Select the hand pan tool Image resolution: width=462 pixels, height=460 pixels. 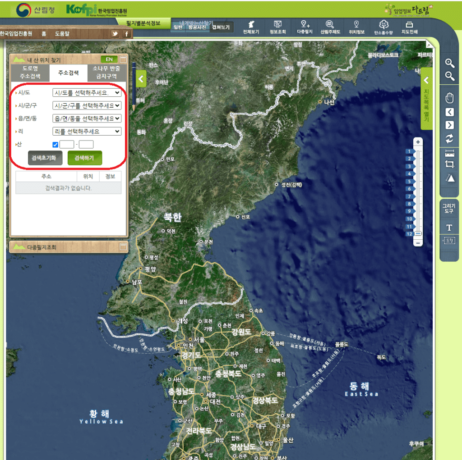tap(449, 98)
